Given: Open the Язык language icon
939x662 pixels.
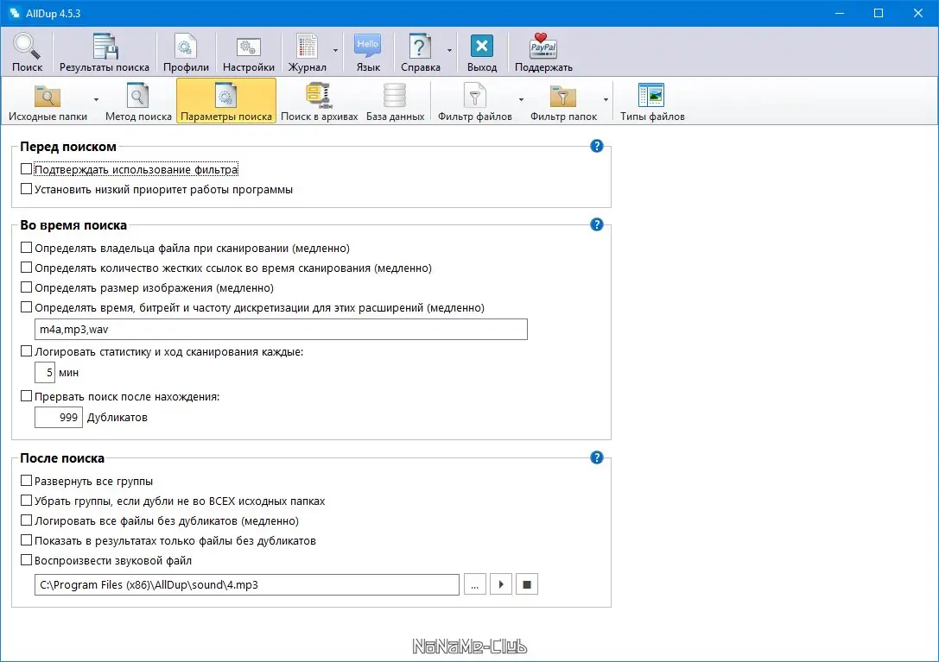Looking at the screenshot, I should pyautogui.click(x=368, y=53).
